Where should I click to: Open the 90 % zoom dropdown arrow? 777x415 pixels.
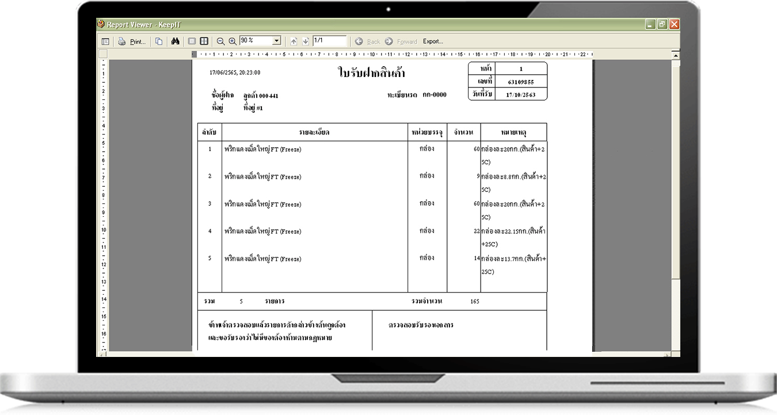(276, 41)
